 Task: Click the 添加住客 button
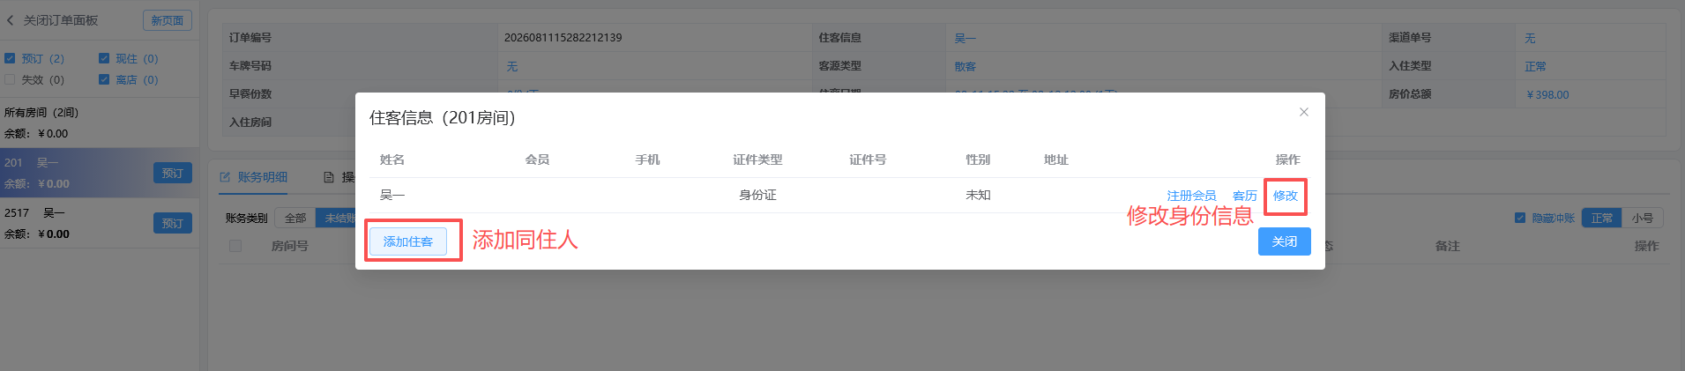click(x=408, y=241)
